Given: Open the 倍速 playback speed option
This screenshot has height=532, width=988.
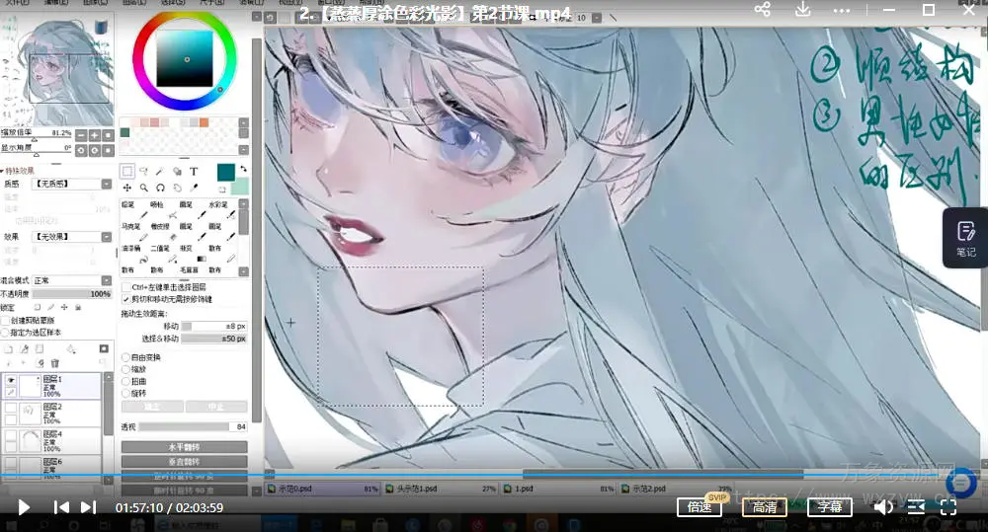Looking at the screenshot, I should 699,507.
